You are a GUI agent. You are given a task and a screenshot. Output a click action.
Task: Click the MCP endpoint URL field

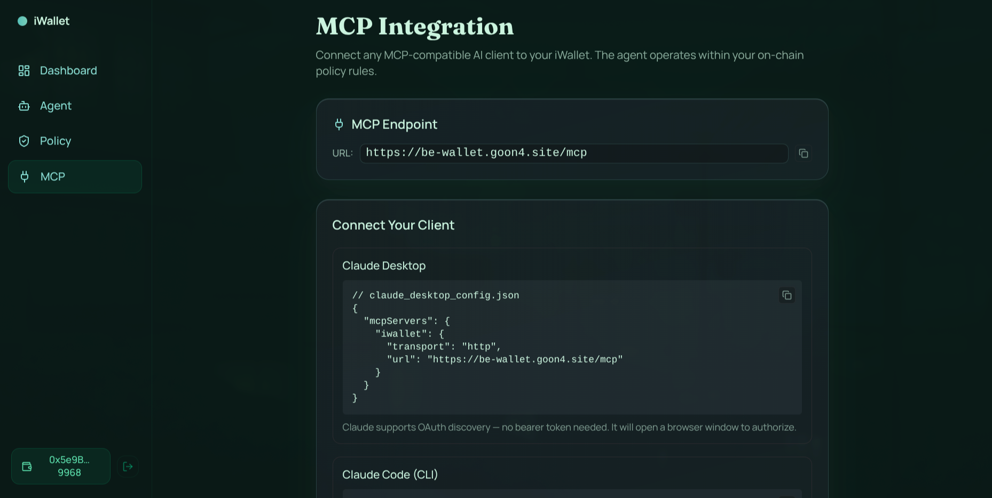(574, 153)
